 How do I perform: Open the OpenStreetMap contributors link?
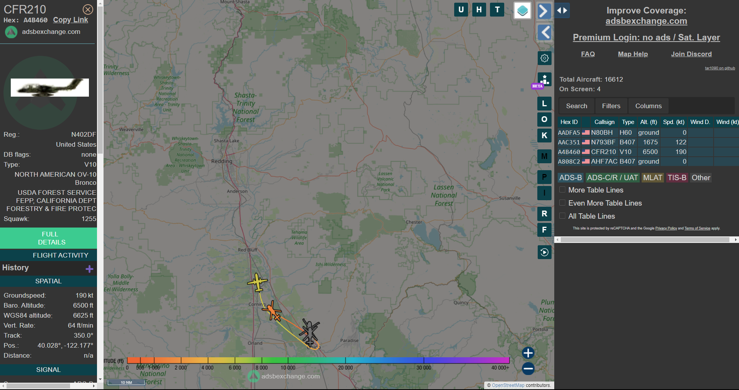pyautogui.click(x=508, y=385)
